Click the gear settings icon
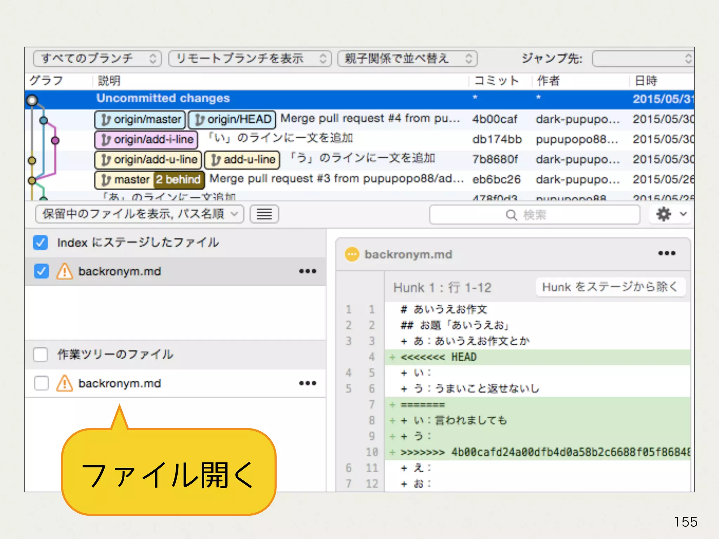719x539 pixels. (x=663, y=214)
